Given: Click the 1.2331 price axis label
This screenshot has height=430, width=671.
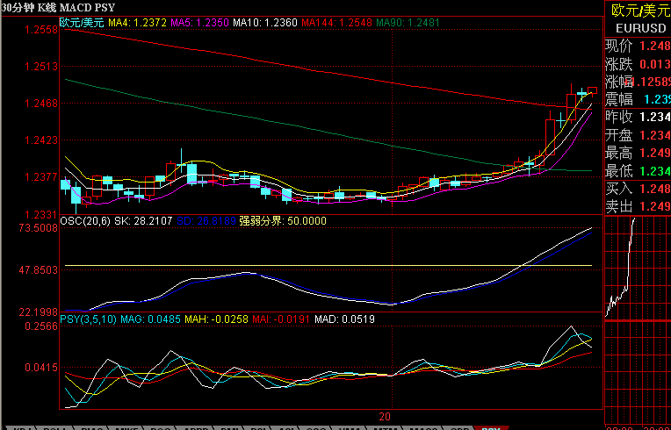Looking at the screenshot, I should click(x=41, y=214).
